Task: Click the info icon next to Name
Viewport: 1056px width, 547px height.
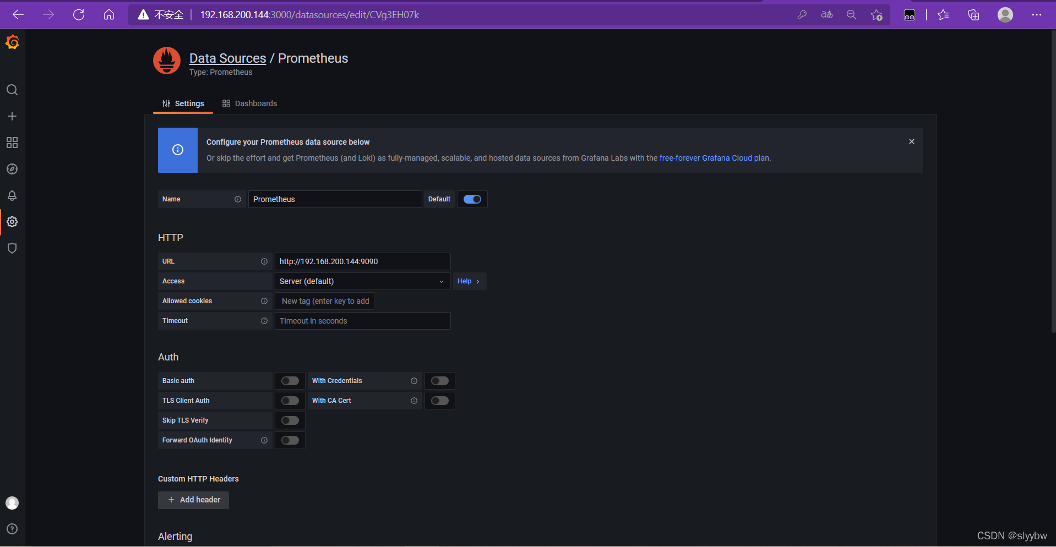Action: click(x=238, y=199)
